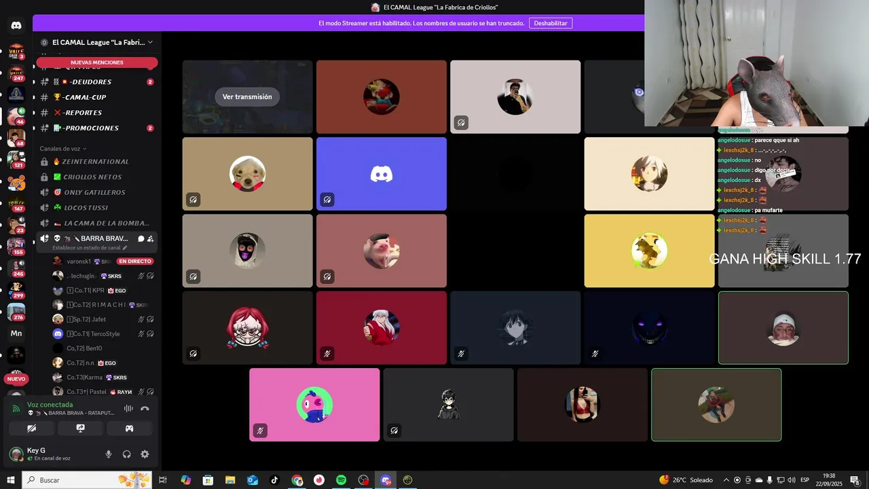Show hidden system tray icons
Screen dimensions: 869x489
click(x=726, y=480)
